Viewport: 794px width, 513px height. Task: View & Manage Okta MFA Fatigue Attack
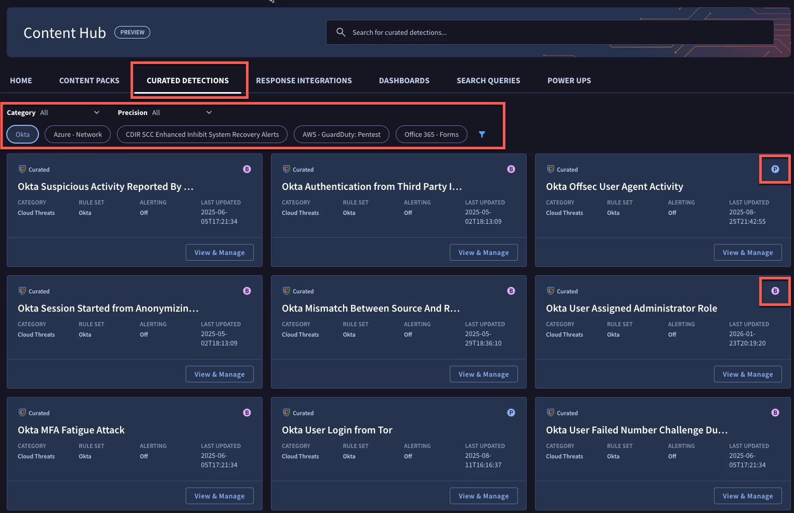[219, 496]
